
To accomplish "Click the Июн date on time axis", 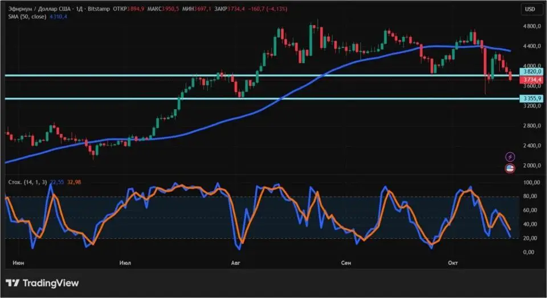I will (18, 263).
